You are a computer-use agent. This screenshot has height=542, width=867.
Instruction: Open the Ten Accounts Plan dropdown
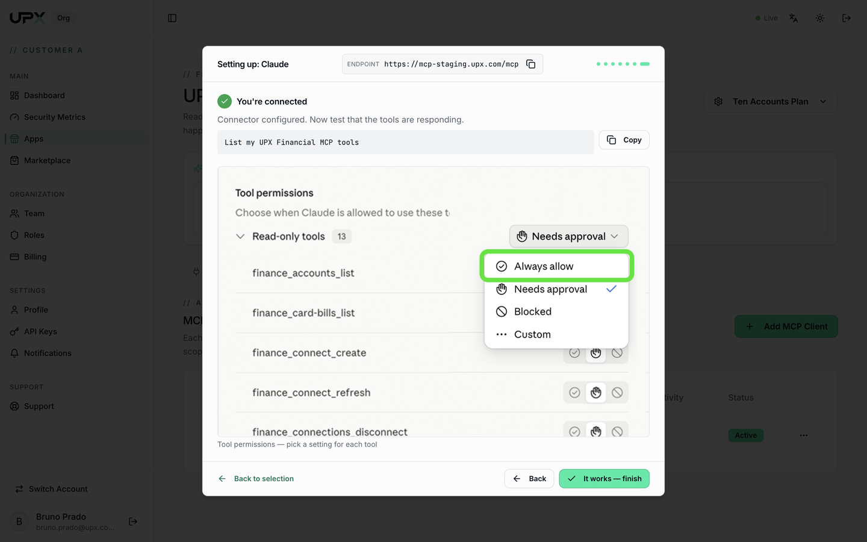[771, 102]
